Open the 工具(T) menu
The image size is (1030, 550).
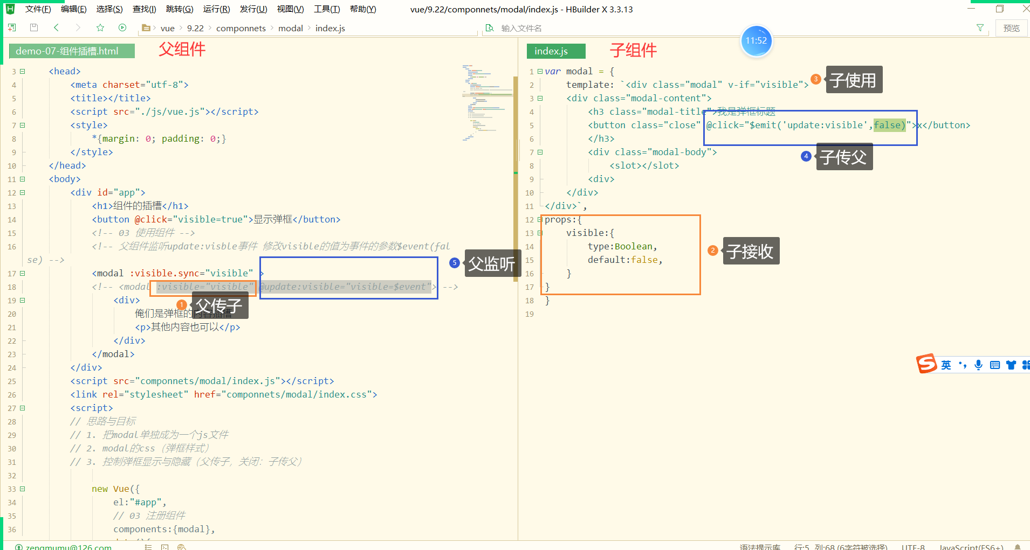pyautogui.click(x=327, y=9)
